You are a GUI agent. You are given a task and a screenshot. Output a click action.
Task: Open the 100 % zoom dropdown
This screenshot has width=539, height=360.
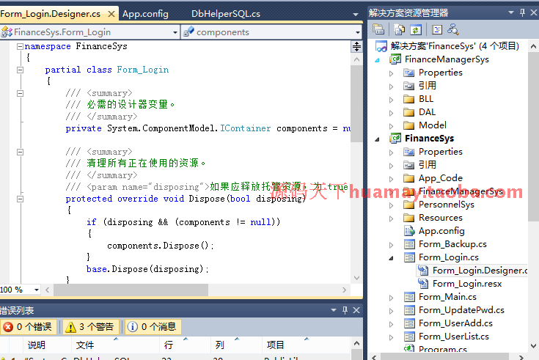[x=37, y=290]
